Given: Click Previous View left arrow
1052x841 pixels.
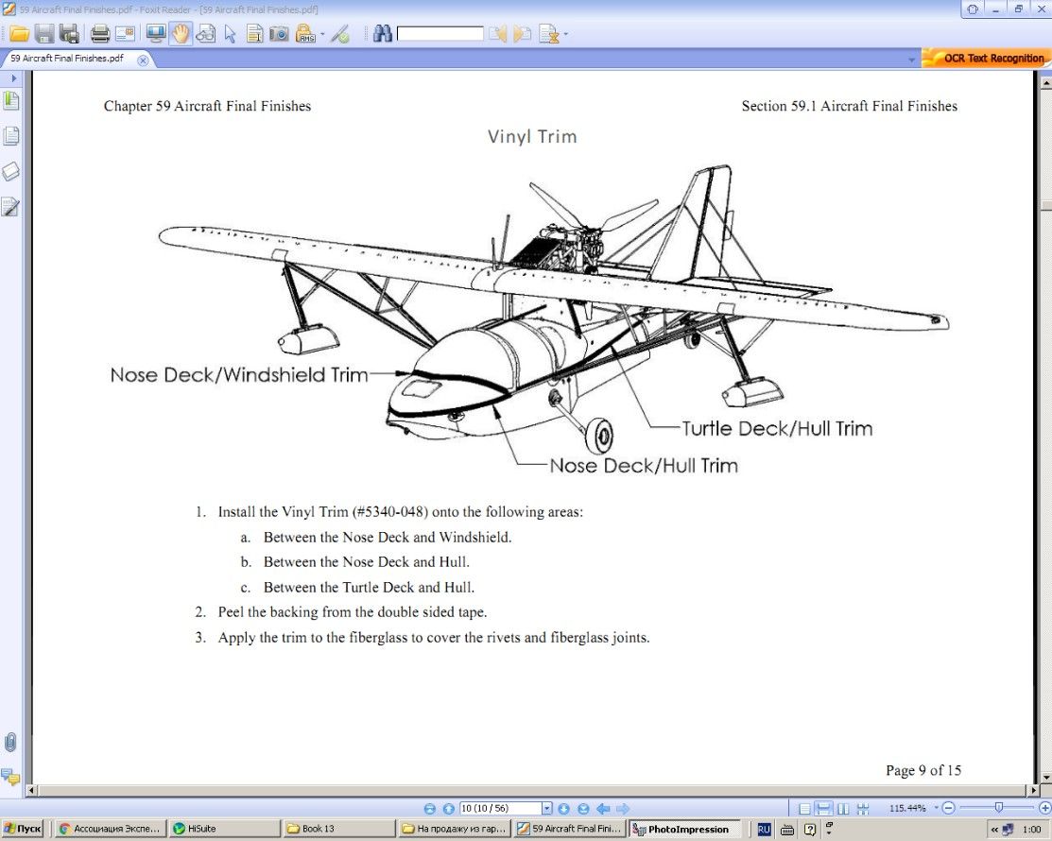Looking at the screenshot, I should coord(602,809).
